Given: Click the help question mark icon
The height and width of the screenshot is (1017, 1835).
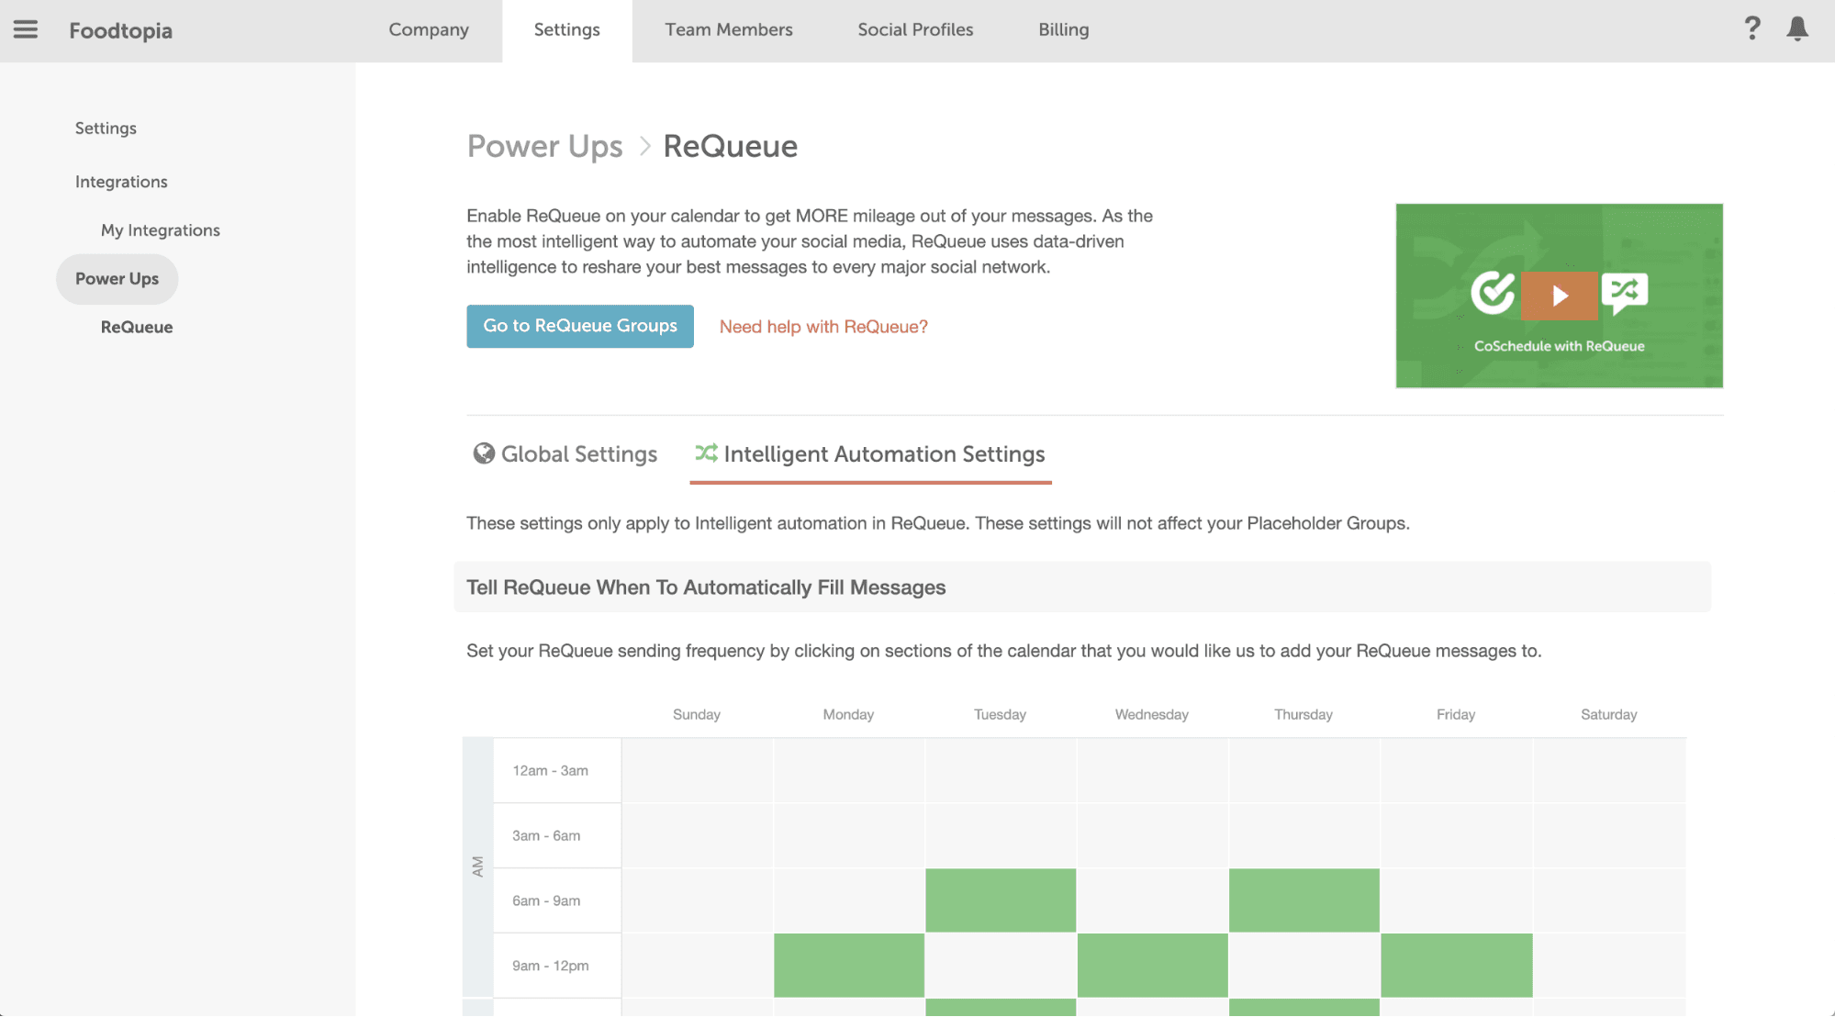Looking at the screenshot, I should 1751,28.
